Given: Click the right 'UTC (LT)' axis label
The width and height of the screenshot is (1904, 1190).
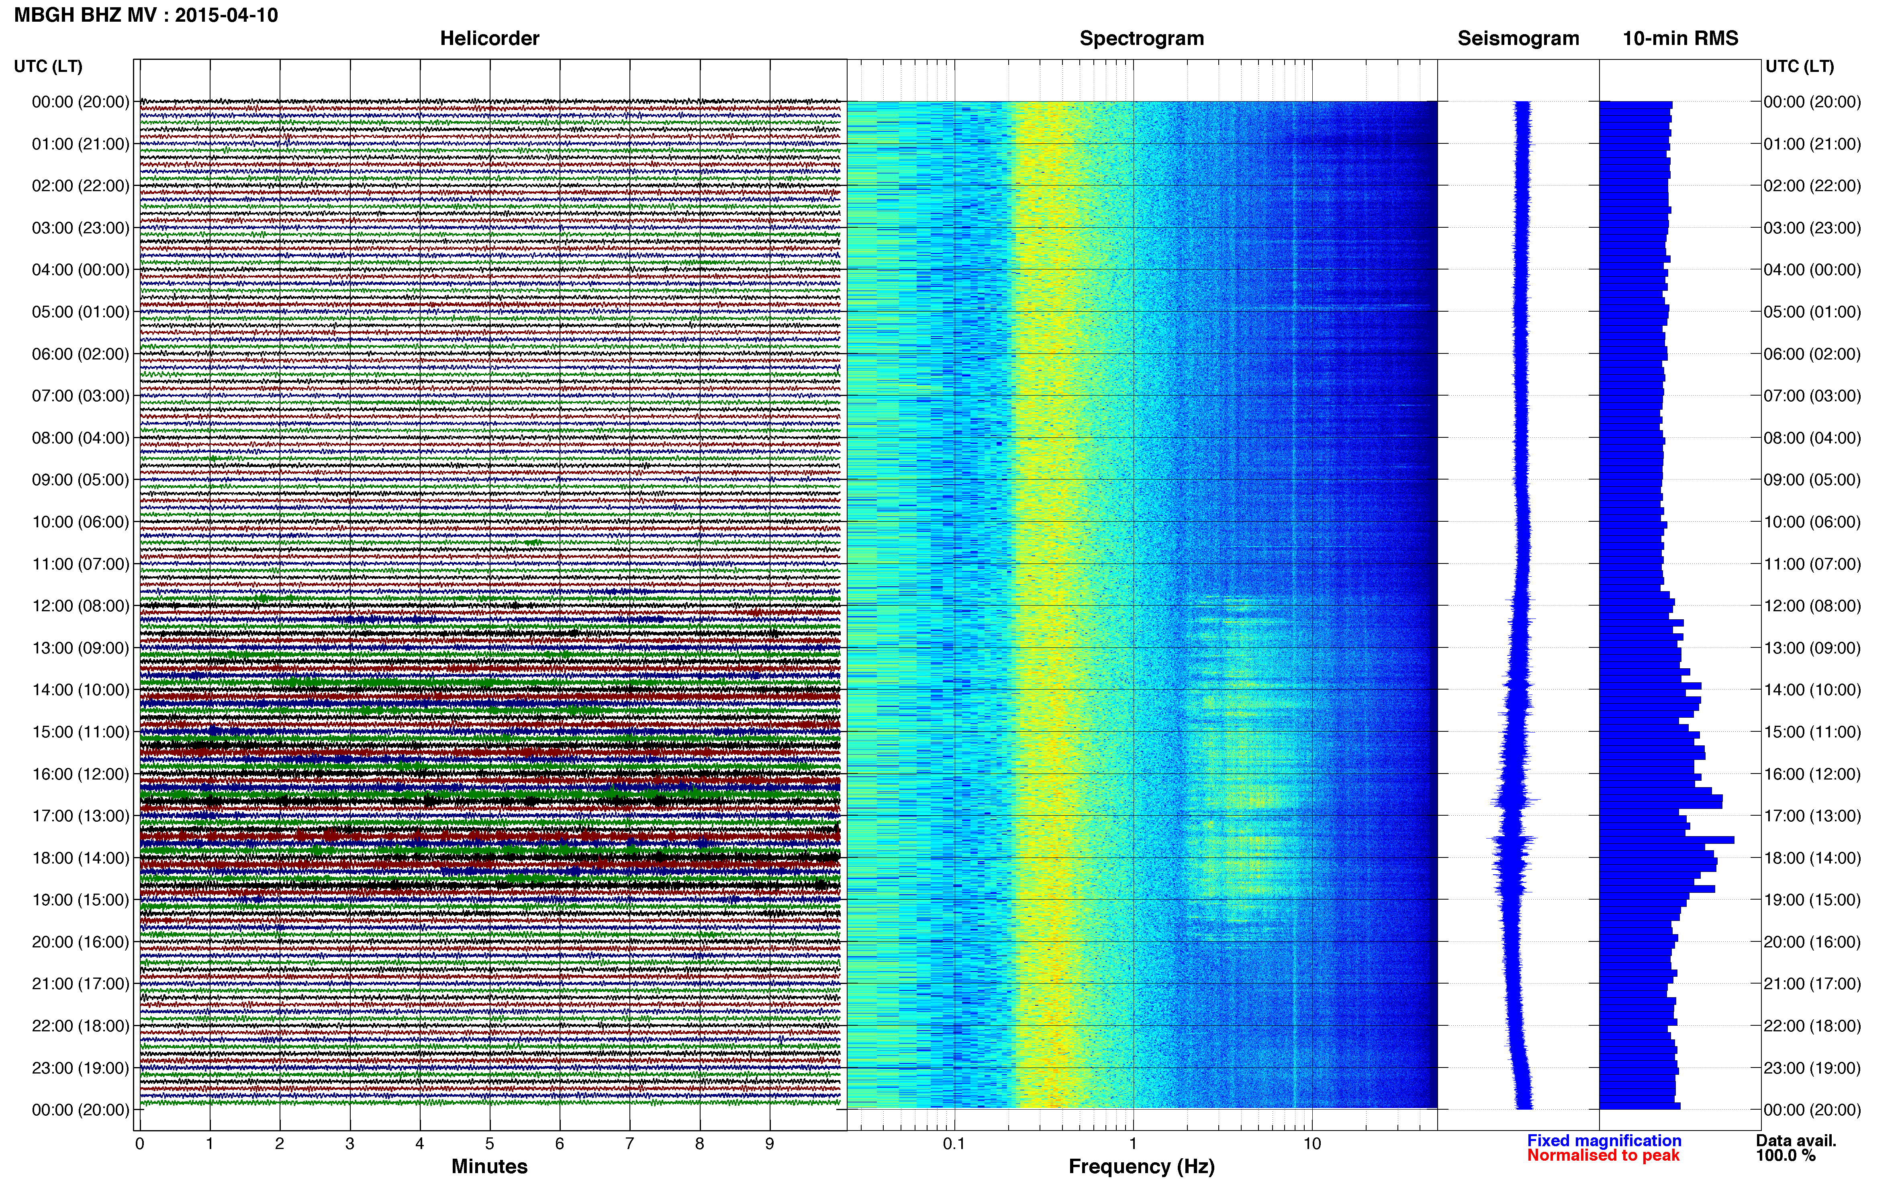Looking at the screenshot, I should click(1799, 66).
